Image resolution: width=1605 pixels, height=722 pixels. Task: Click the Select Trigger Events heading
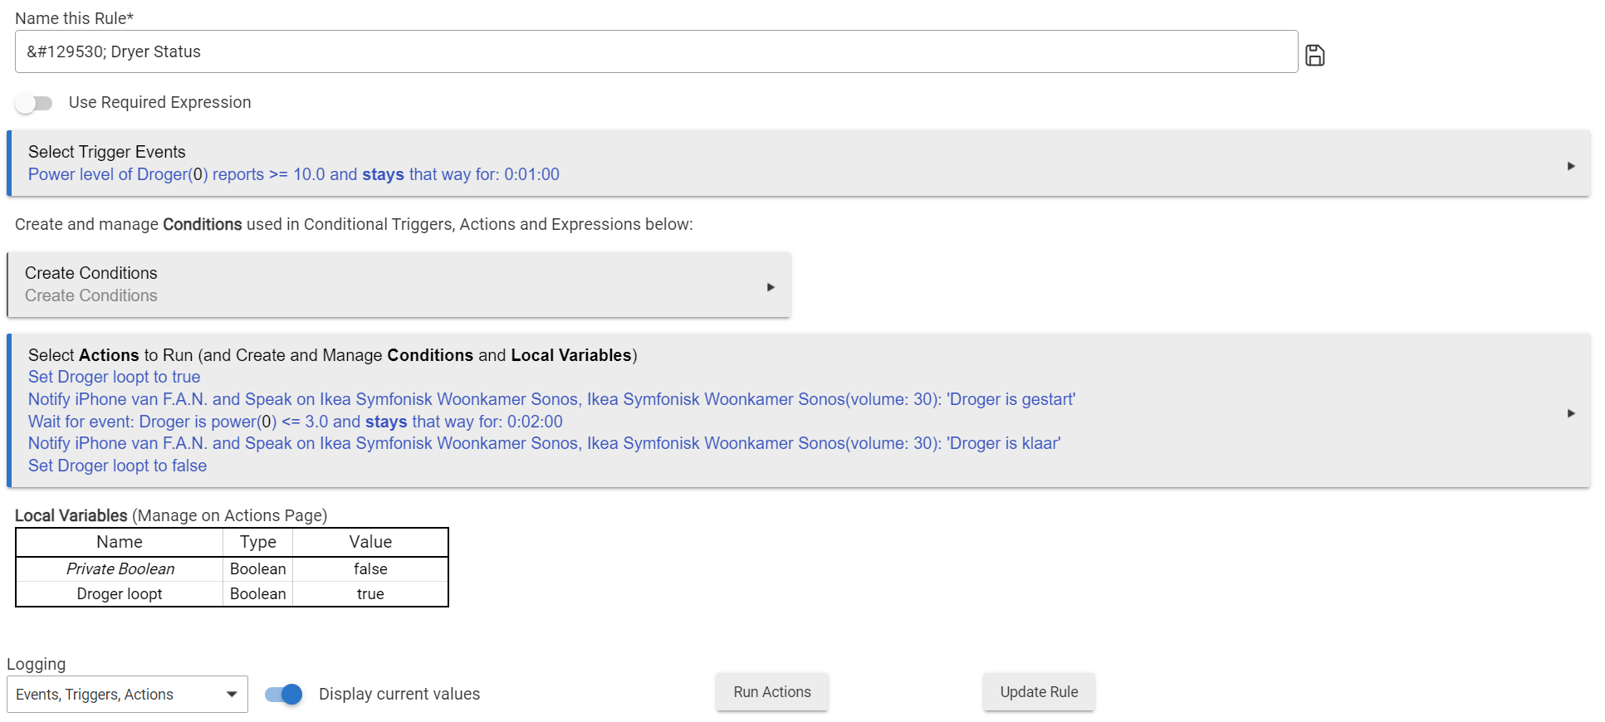pyautogui.click(x=106, y=152)
